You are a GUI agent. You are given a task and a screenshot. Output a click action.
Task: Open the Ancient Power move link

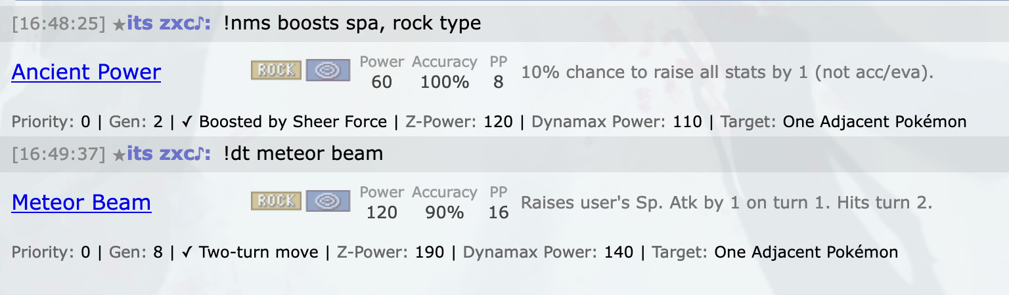click(86, 72)
